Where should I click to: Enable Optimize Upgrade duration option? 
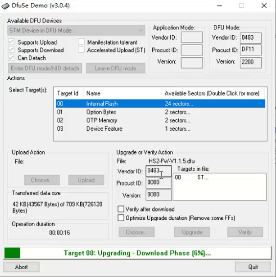(121, 218)
